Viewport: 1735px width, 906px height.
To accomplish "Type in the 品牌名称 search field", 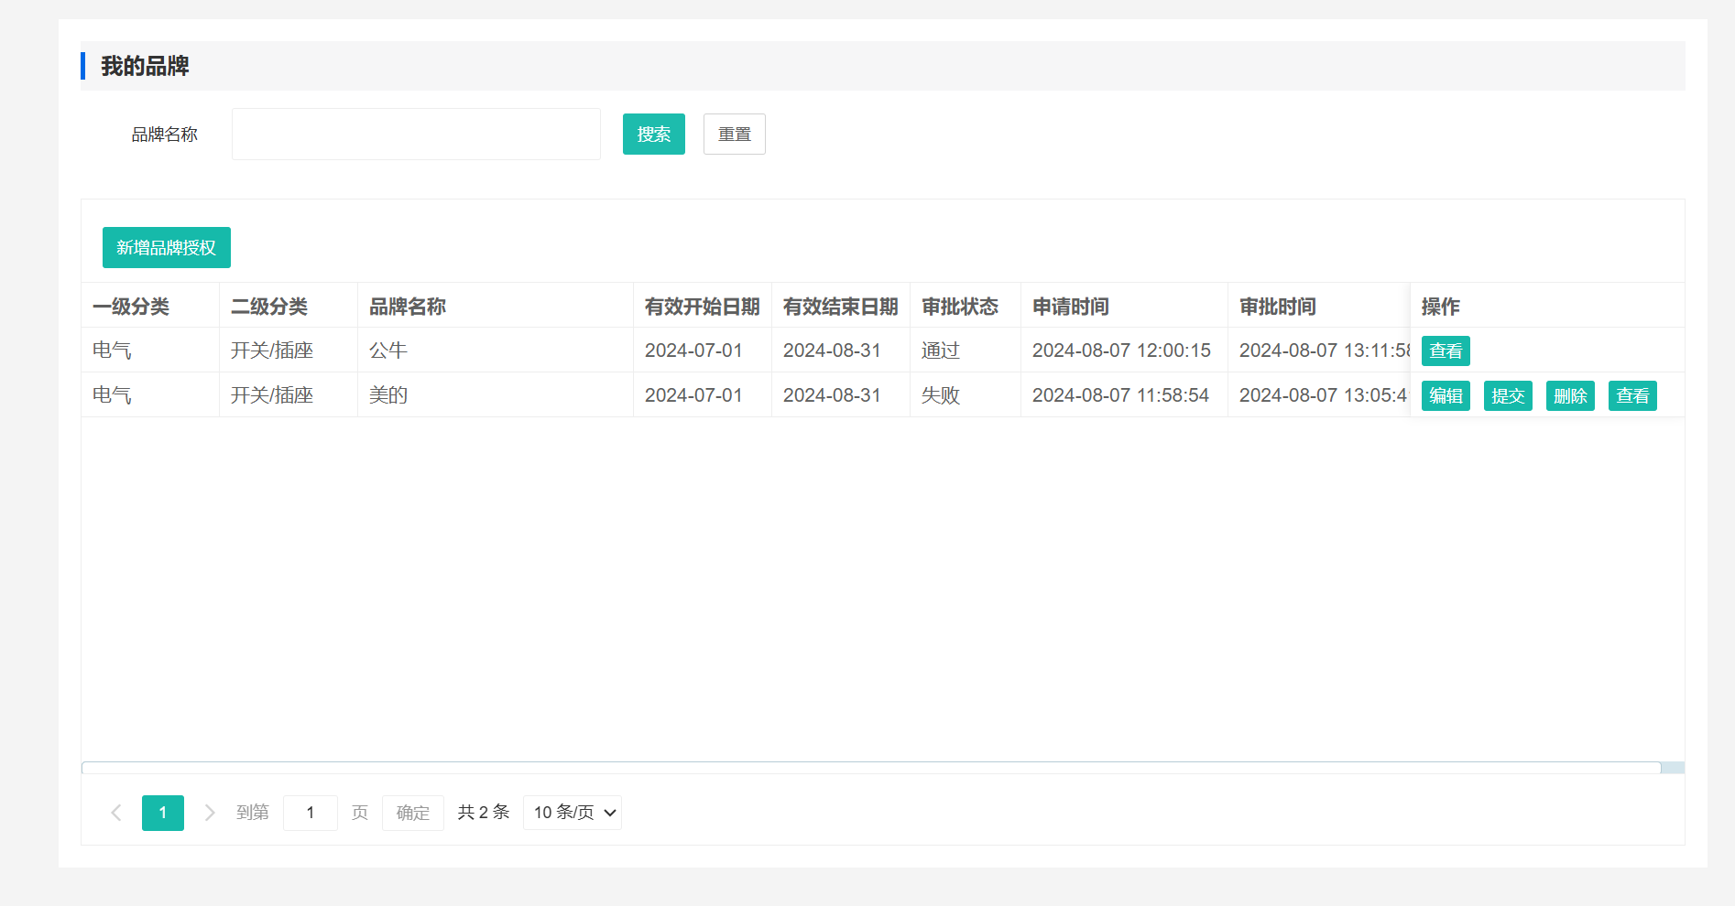I will 416,135.
